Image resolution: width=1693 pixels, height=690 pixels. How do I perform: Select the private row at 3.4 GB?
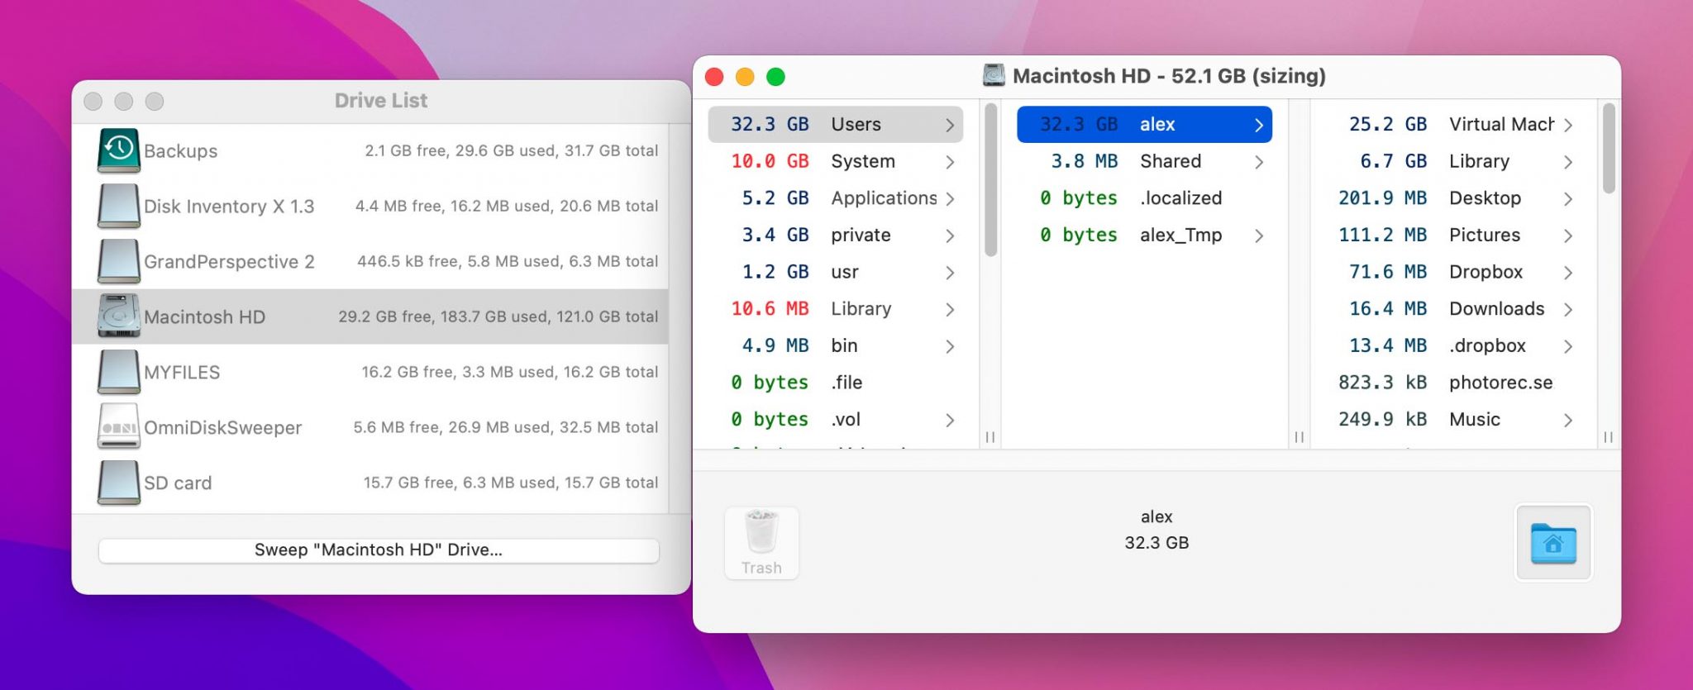[x=836, y=235]
